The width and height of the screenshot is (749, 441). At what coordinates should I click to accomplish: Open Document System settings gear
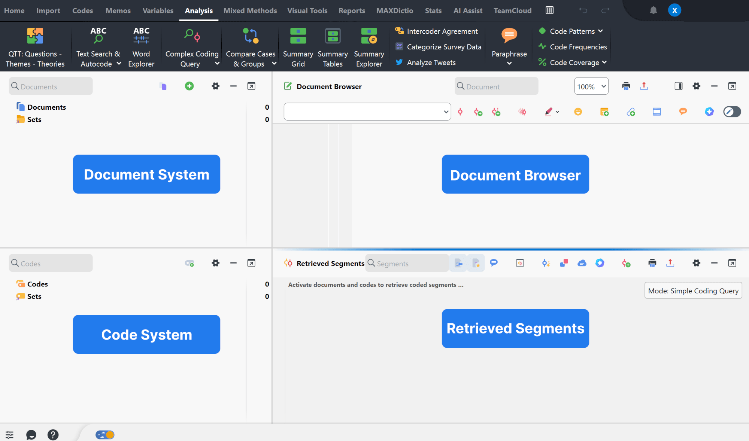215,86
